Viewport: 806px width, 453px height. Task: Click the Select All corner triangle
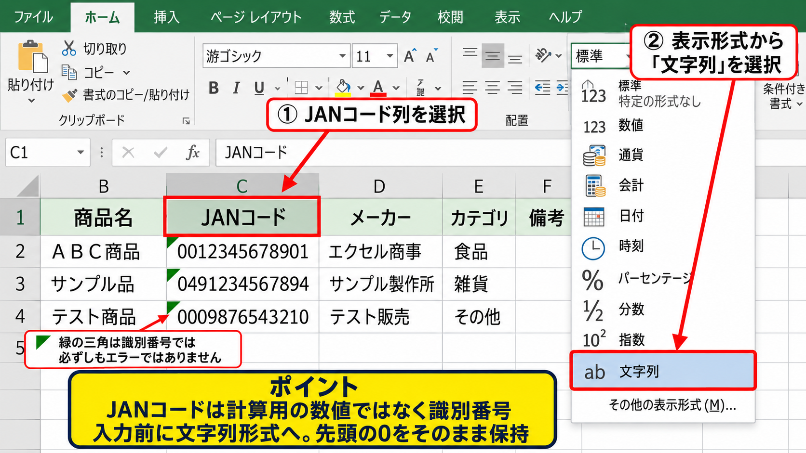(27, 186)
